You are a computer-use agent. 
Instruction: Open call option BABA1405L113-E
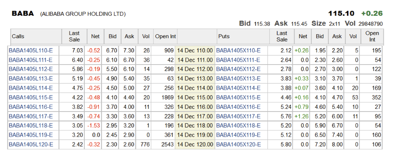tap(31, 79)
